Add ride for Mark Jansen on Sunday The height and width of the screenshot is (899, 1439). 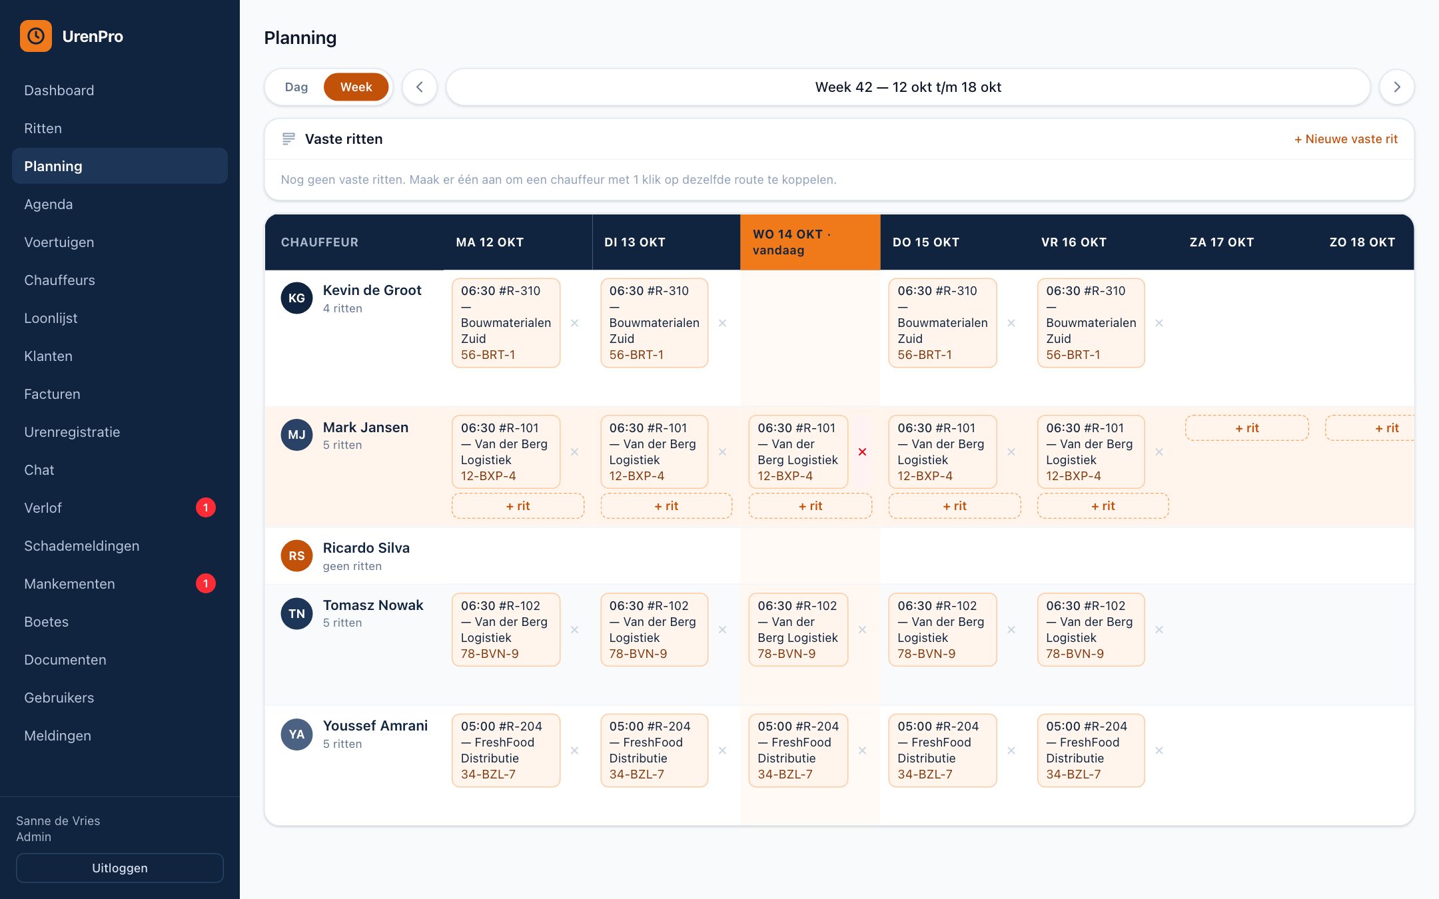click(x=1370, y=428)
